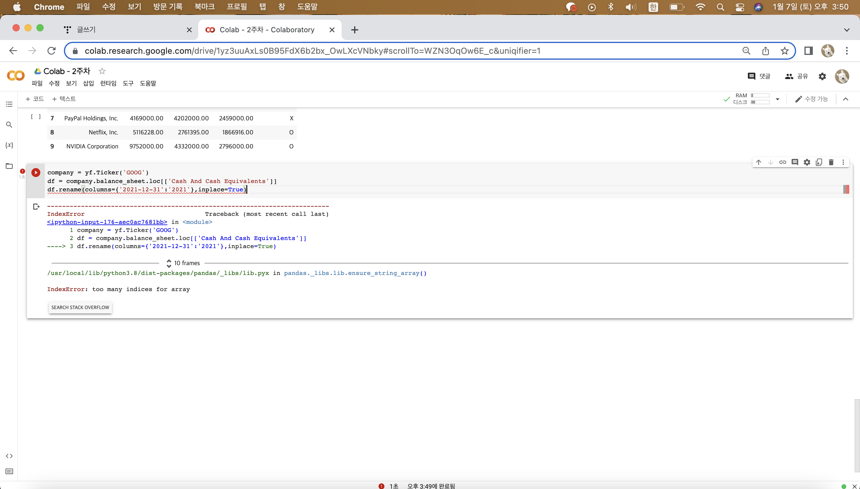Click the page vertical scrollbar

point(857,436)
